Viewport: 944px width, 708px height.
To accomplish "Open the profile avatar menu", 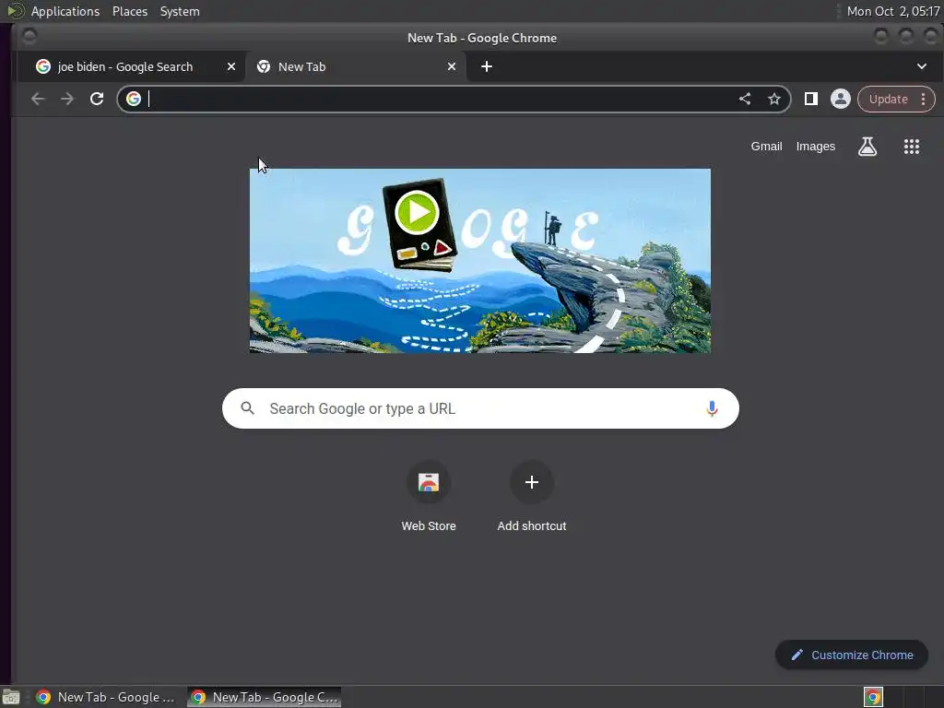I will [841, 99].
